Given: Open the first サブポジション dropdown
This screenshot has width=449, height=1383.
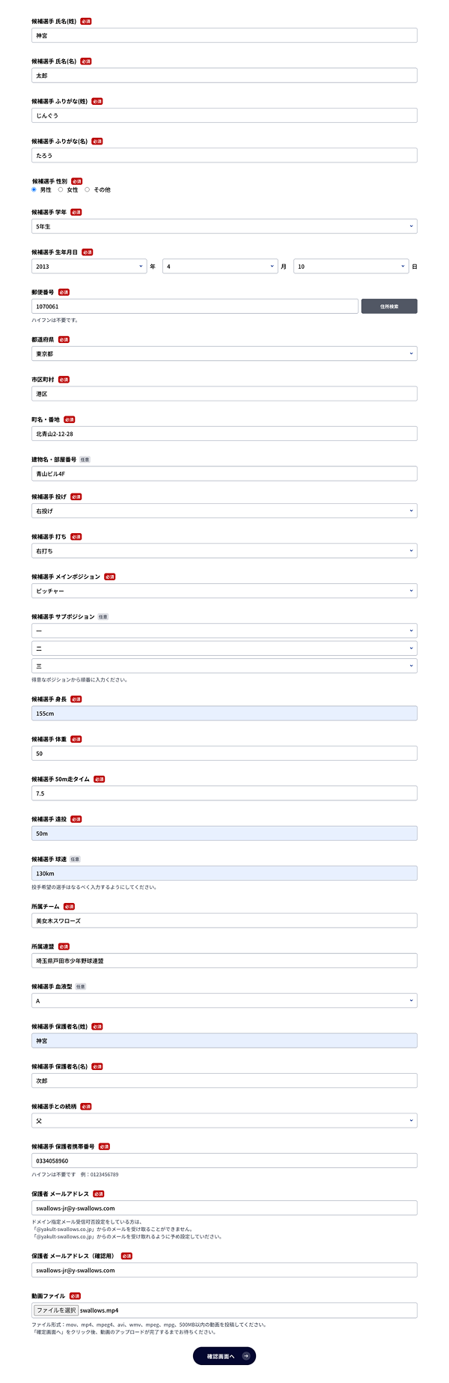Looking at the screenshot, I should tap(224, 631).
